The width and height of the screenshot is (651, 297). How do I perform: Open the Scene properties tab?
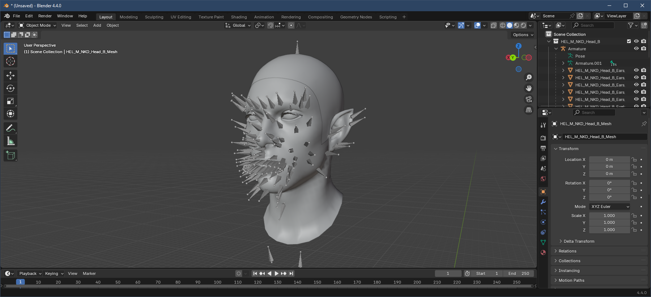tap(543, 169)
